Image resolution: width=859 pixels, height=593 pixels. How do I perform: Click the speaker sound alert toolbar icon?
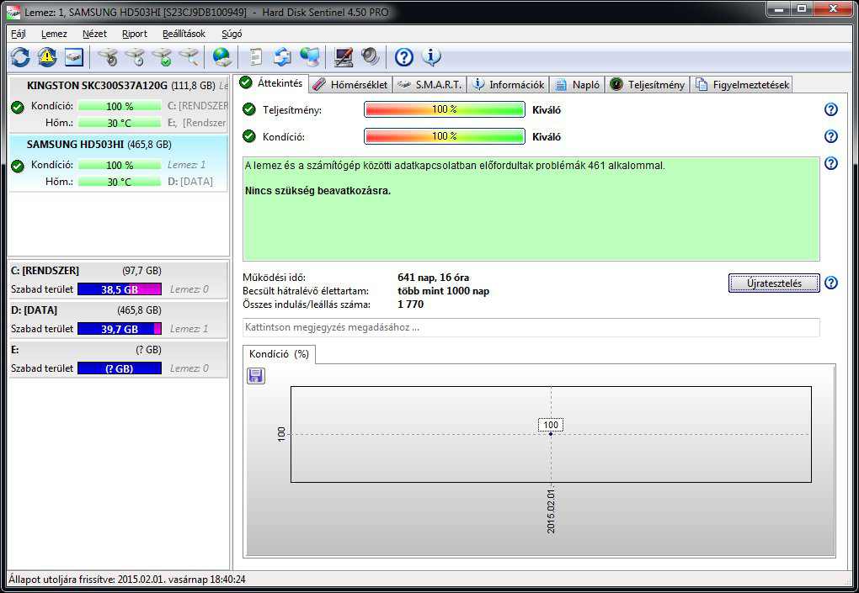point(371,57)
